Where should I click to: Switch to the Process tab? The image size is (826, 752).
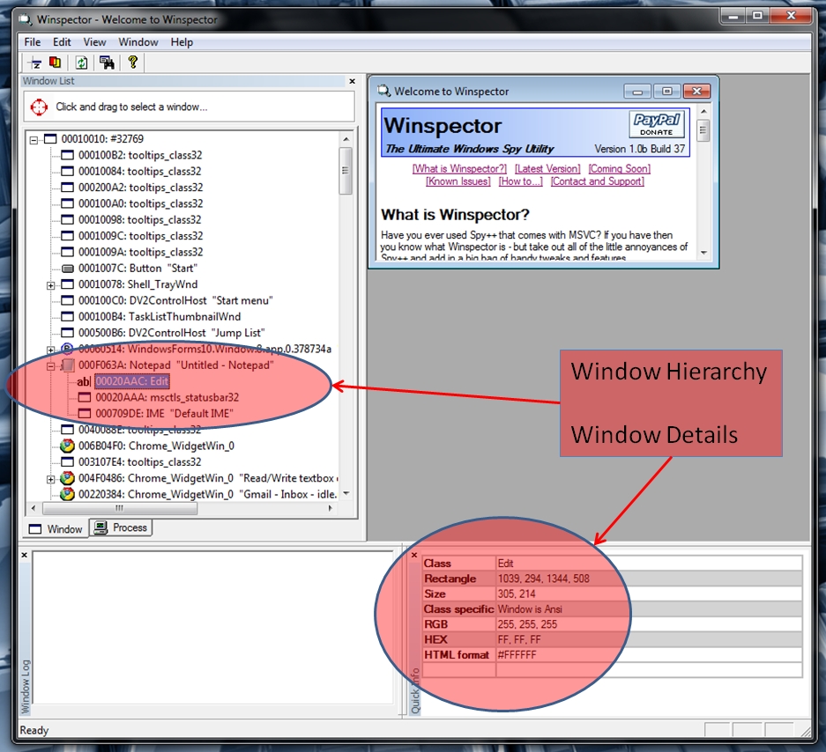click(x=119, y=528)
